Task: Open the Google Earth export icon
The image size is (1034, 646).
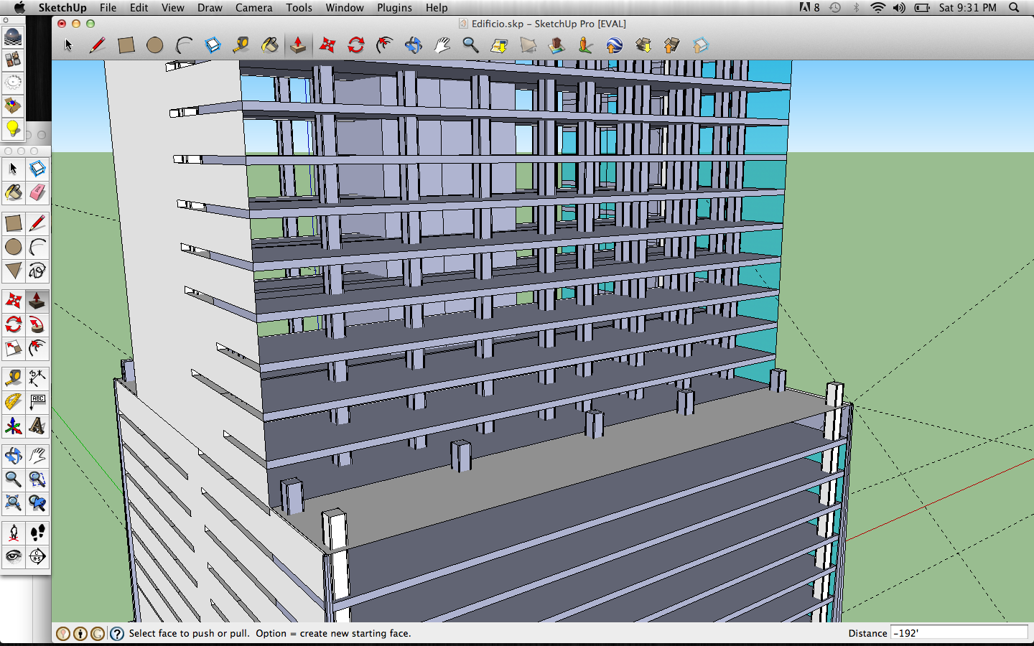Action: 614,45
